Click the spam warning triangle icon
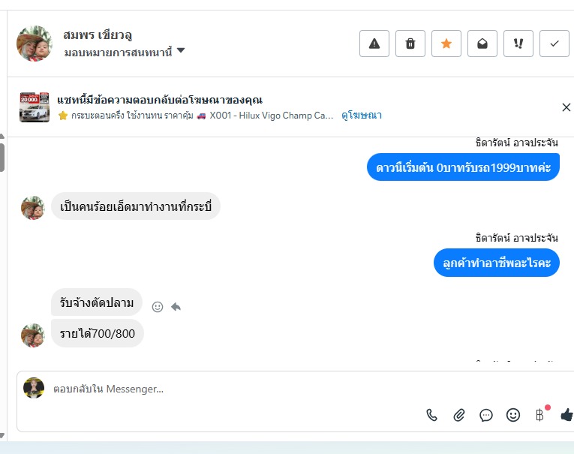Image resolution: width=574 pixels, height=454 pixels. coord(374,44)
